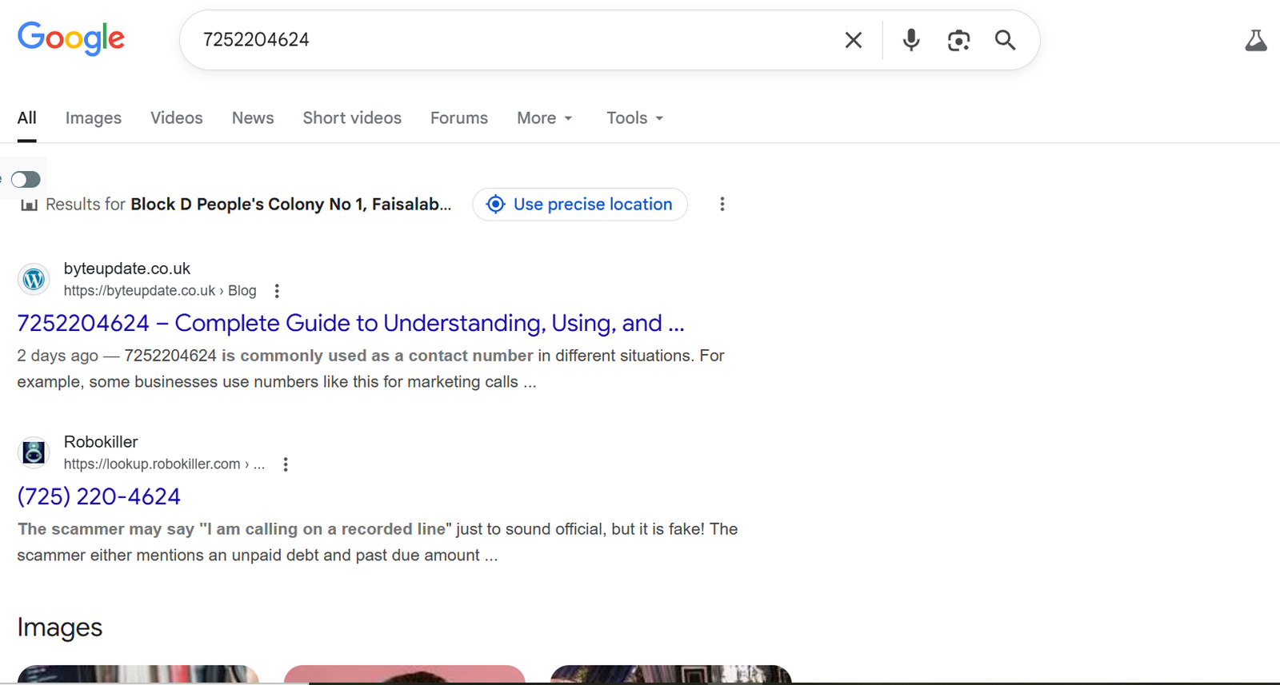The height and width of the screenshot is (685, 1280).
Task: Submit search using the magnifier icon
Action: coord(1006,40)
